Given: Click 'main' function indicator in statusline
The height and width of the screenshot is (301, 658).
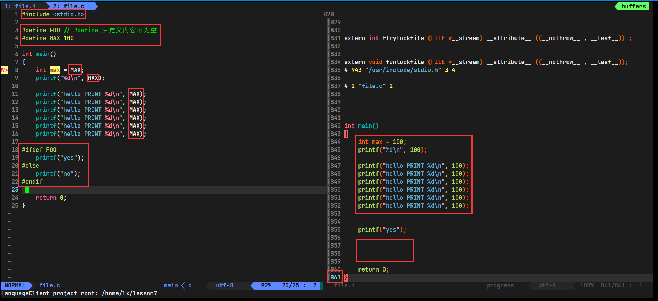Looking at the screenshot, I should [171, 285].
